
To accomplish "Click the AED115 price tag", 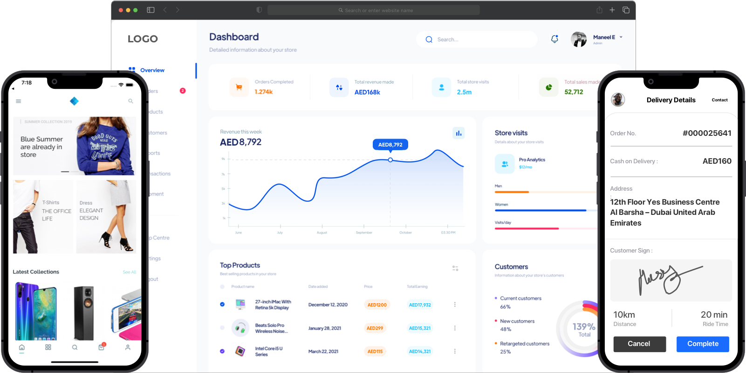I will pos(375,352).
